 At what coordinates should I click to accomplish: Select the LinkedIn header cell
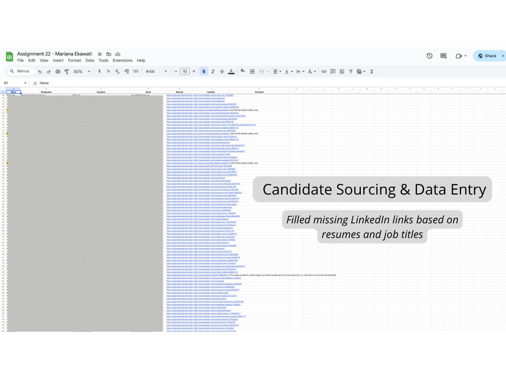point(210,92)
